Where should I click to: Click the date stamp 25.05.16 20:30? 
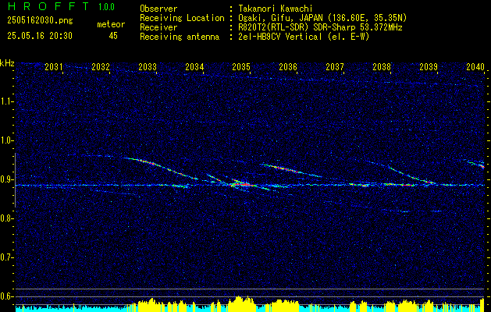click(x=40, y=36)
